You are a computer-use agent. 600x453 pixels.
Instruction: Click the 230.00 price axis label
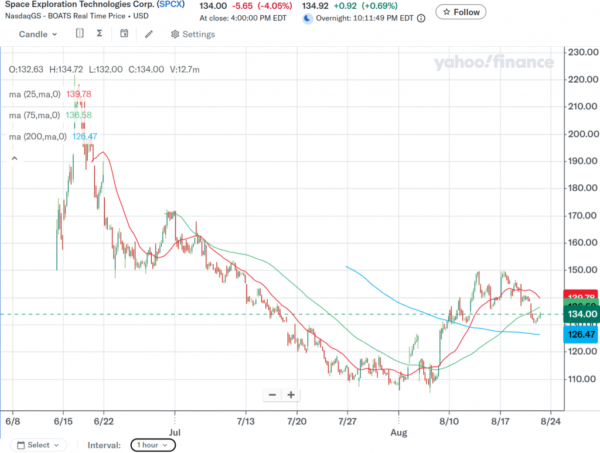(x=583, y=52)
